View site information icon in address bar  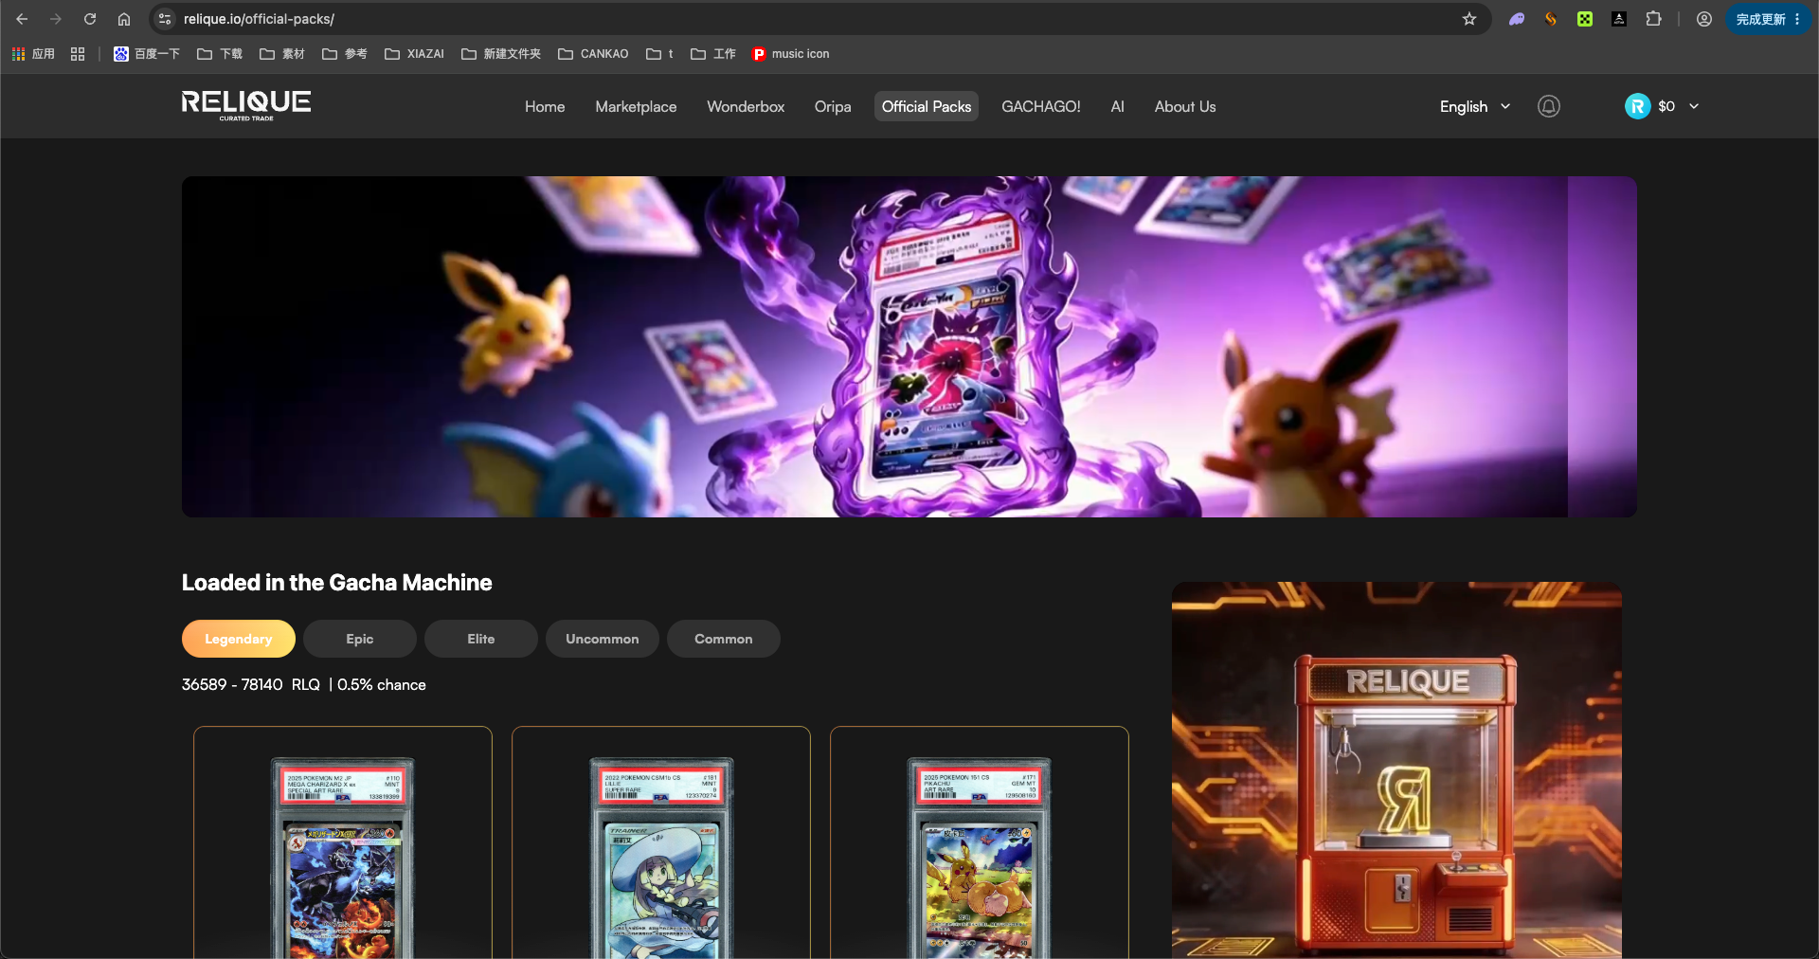(165, 19)
